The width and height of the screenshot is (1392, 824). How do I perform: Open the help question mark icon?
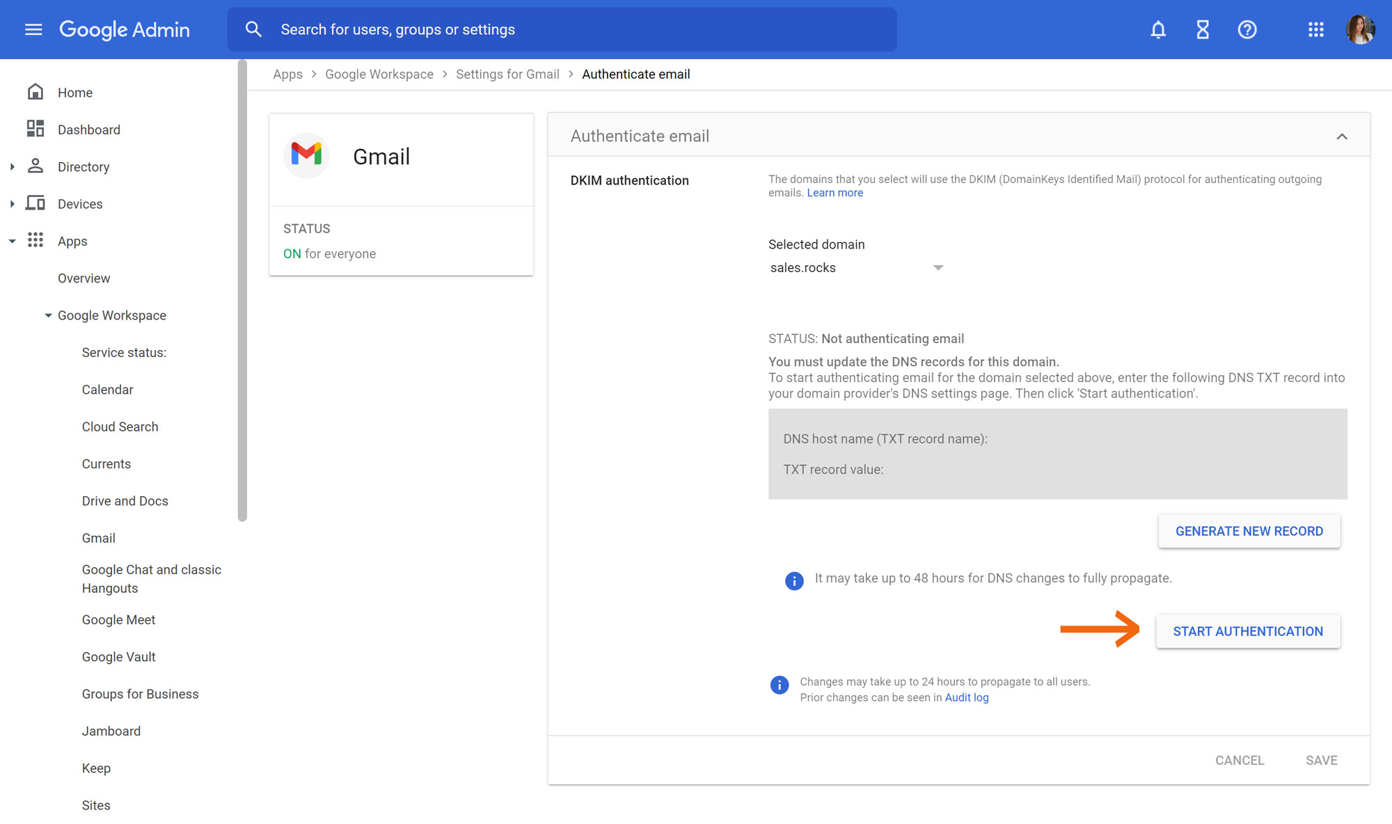pyautogui.click(x=1247, y=29)
